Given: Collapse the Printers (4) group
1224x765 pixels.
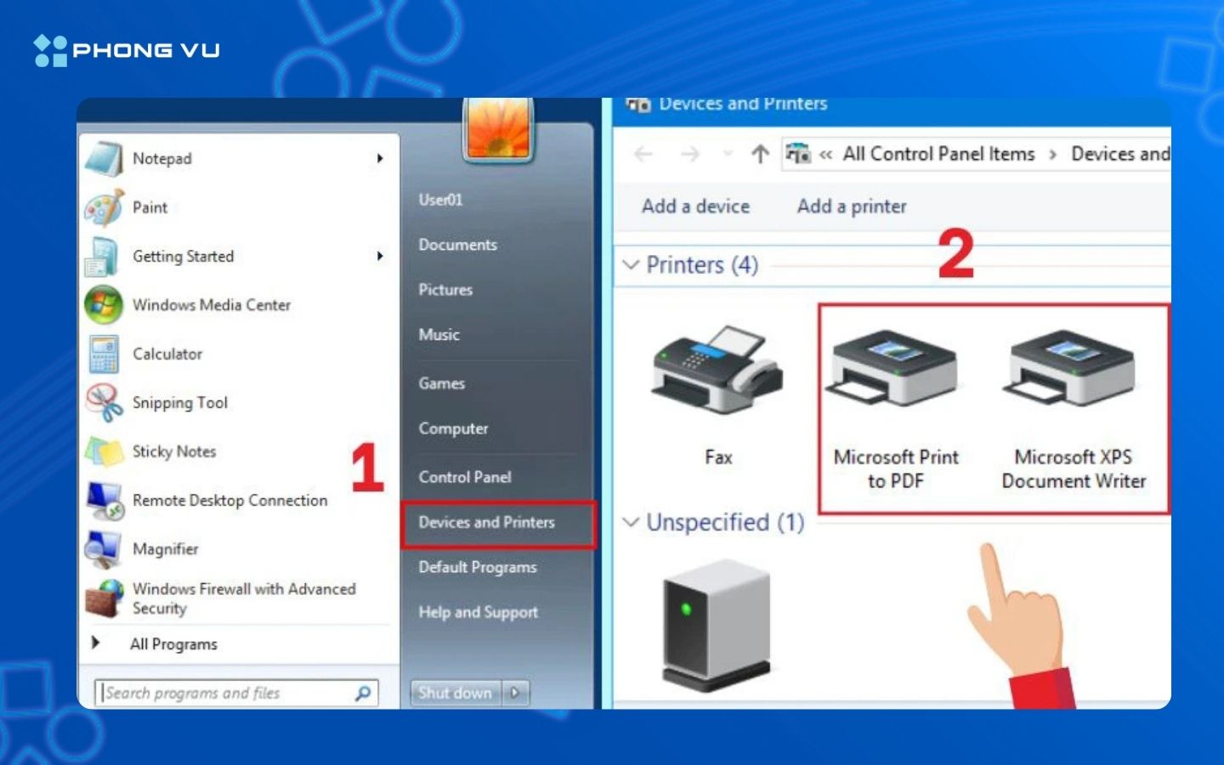Looking at the screenshot, I should (x=631, y=265).
